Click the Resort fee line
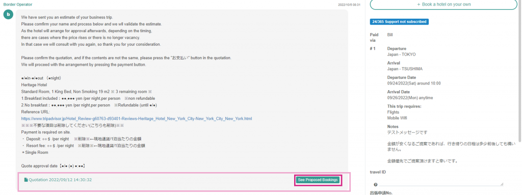 (83, 146)
